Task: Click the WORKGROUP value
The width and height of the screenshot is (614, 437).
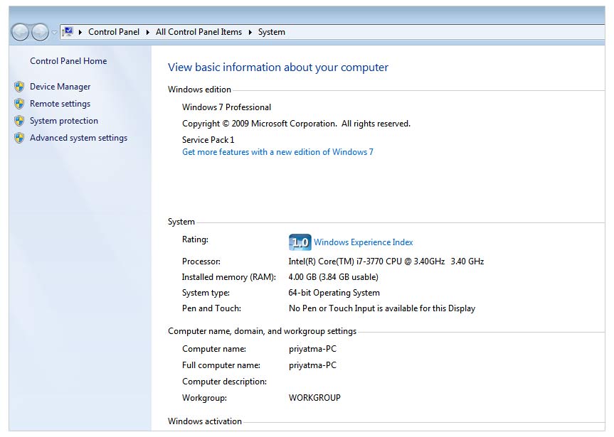Action: click(314, 398)
